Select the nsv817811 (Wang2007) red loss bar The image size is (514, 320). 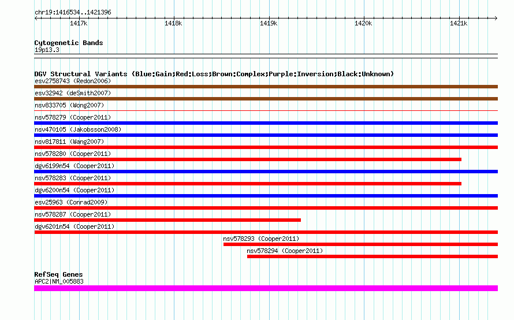point(266,147)
